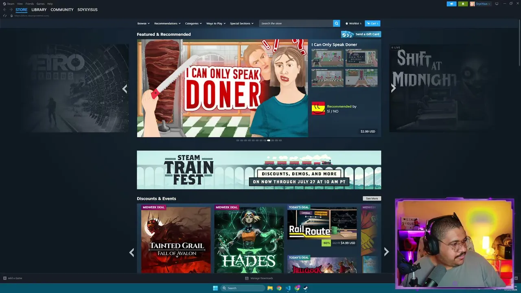This screenshot has height=293, width=521.
Task: Click the I Can Only Speak Doner title
Action: [x=334, y=45]
